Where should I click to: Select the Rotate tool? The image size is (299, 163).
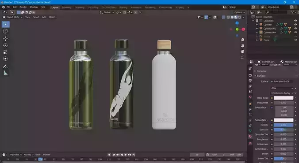coord(6,45)
